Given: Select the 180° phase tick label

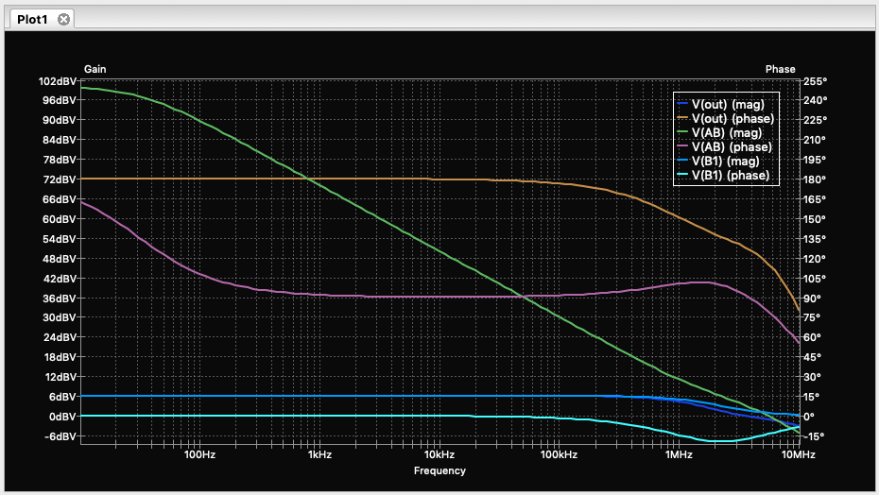Looking at the screenshot, I should 815,179.
